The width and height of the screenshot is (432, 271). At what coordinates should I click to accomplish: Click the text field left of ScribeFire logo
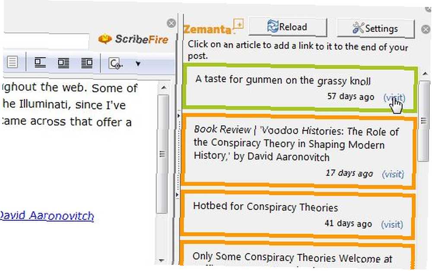46,41
